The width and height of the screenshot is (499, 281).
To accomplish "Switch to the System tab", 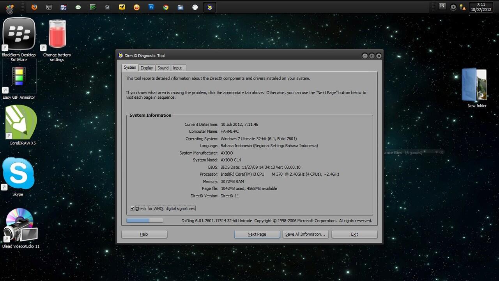I will tap(130, 68).
